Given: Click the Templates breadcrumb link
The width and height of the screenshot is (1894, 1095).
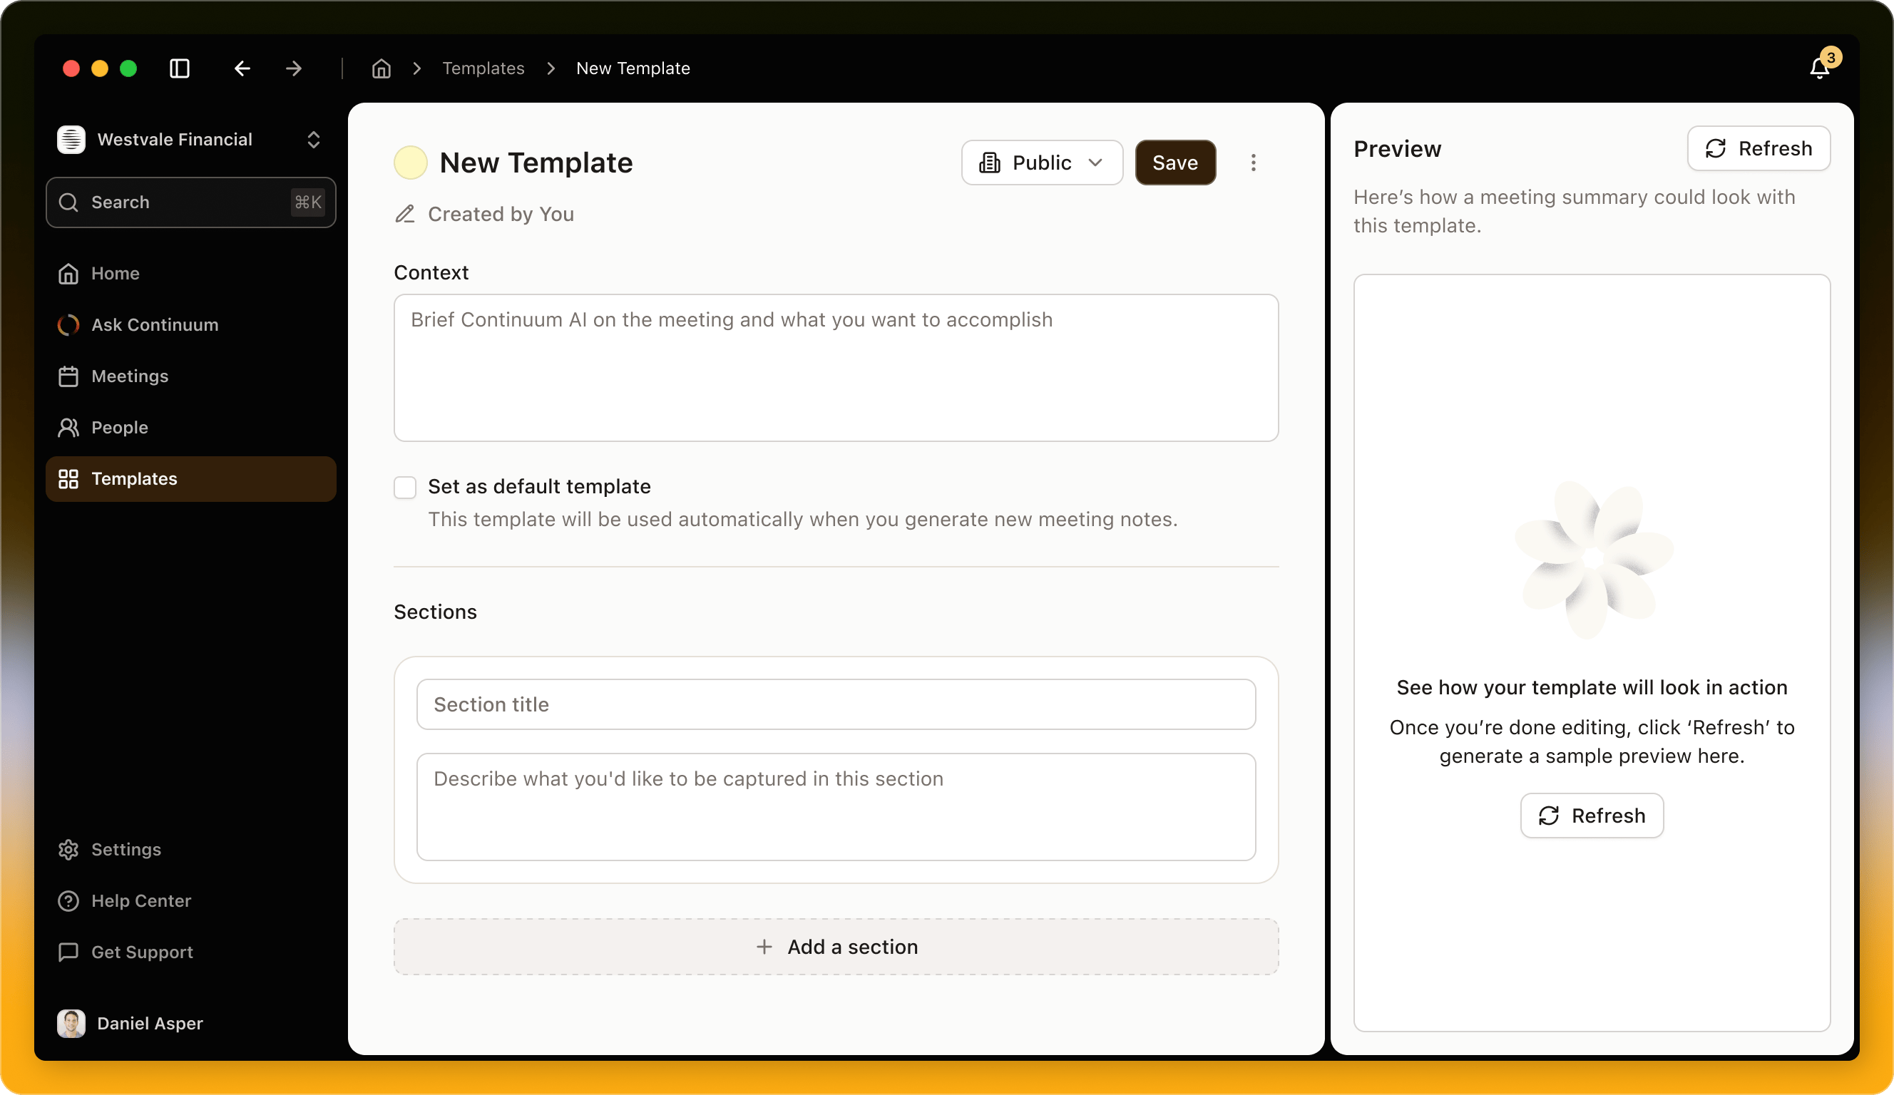Looking at the screenshot, I should (483, 68).
